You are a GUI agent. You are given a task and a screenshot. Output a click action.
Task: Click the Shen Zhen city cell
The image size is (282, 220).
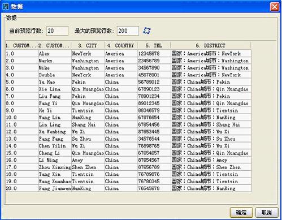coord(88,167)
